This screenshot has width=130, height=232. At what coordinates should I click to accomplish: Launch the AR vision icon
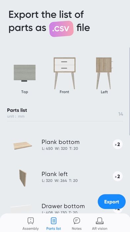click(100, 221)
